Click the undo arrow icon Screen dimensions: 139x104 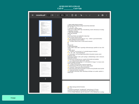pos(86,15)
